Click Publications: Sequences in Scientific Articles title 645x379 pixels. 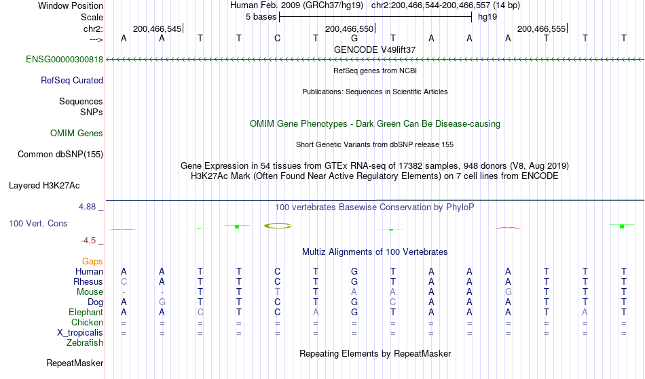[375, 92]
